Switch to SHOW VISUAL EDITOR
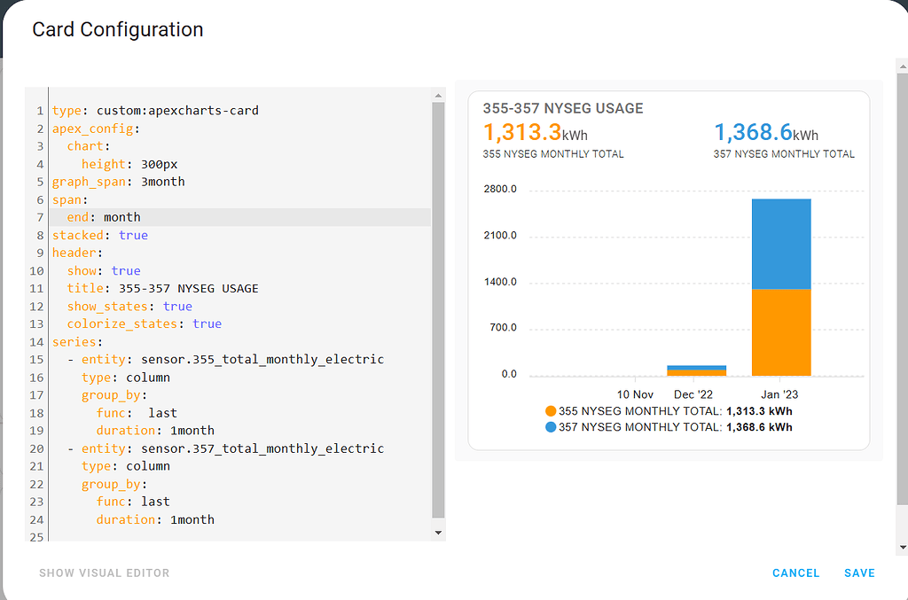The width and height of the screenshot is (908, 600). click(105, 573)
